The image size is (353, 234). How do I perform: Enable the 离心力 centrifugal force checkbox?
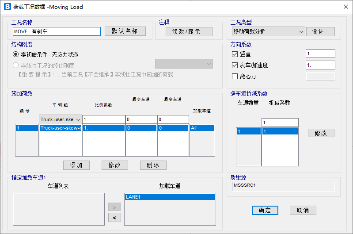235,76
